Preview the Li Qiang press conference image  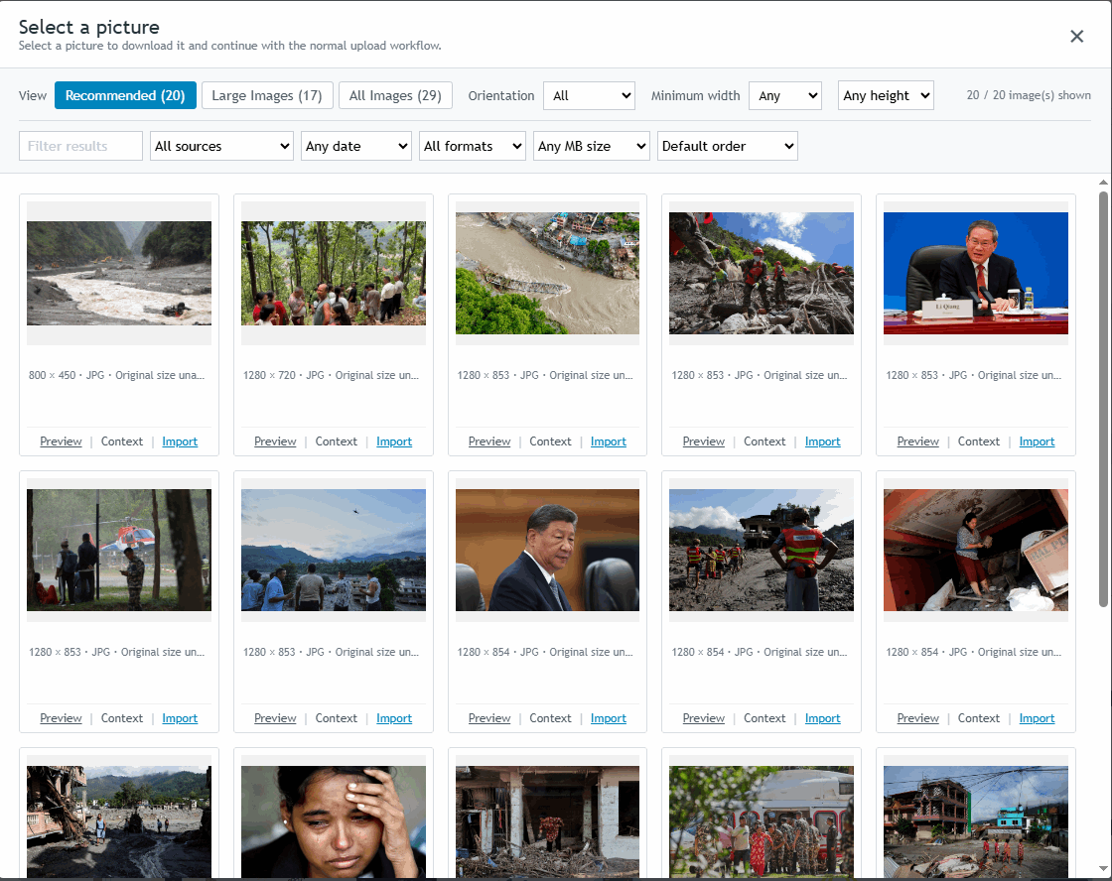(x=917, y=441)
